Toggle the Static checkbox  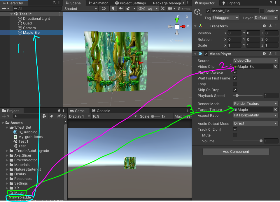(262, 11)
